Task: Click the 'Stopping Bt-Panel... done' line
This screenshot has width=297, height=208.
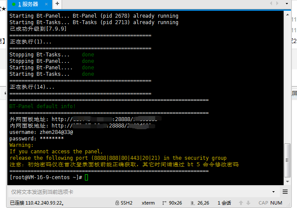Action: point(52,61)
